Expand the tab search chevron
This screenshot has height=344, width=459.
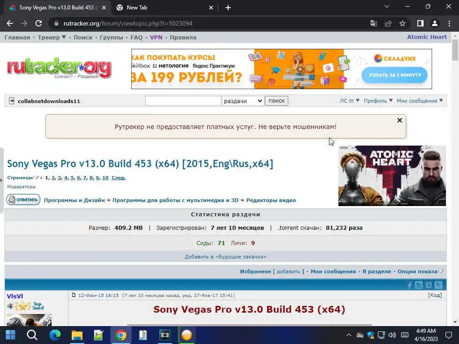pyautogui.click(x=387, y=6)
